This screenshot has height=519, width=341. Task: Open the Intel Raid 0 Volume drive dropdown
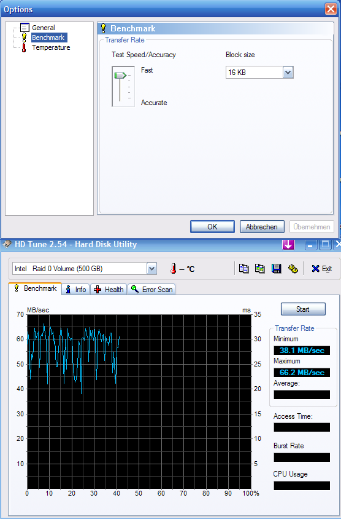coord(151,269)
